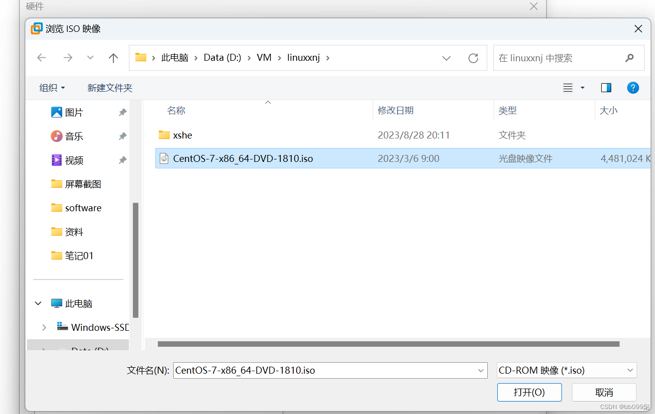Screen dimensions: 655x414
Task: Navigate up one folder level
Action: coord(113,58)
